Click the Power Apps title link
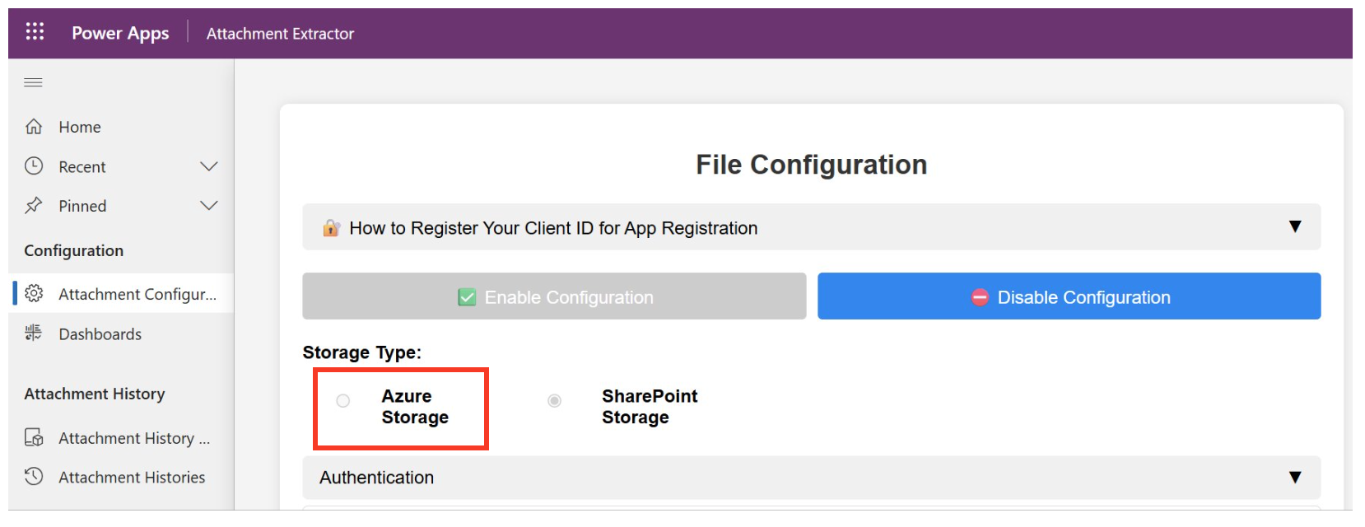The width and height of the screenshot is (1365, 527). point(120,33)
